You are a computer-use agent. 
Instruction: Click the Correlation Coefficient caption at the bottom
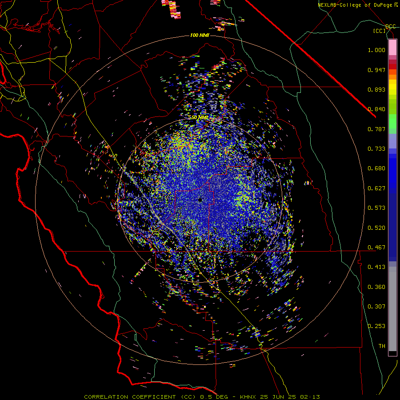202,397
